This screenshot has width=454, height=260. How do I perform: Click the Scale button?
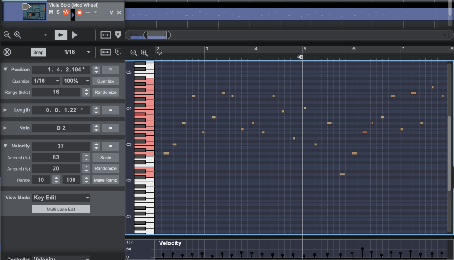[x=106, y=158]
